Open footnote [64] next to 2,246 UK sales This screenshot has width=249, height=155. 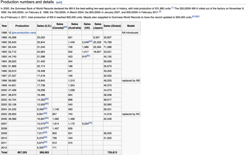(90, 41)
